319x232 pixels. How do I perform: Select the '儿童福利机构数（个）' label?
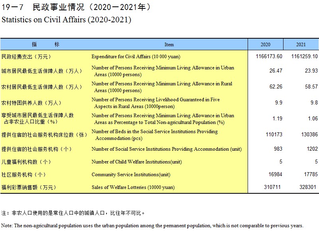[26, 162]
